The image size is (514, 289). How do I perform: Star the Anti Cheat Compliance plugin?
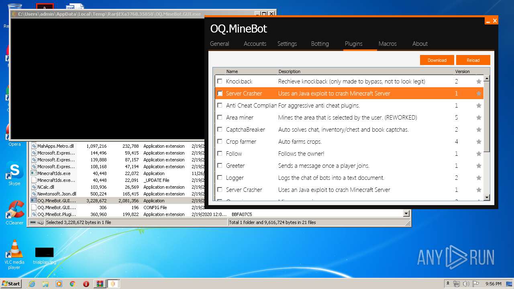pos(479,106)
